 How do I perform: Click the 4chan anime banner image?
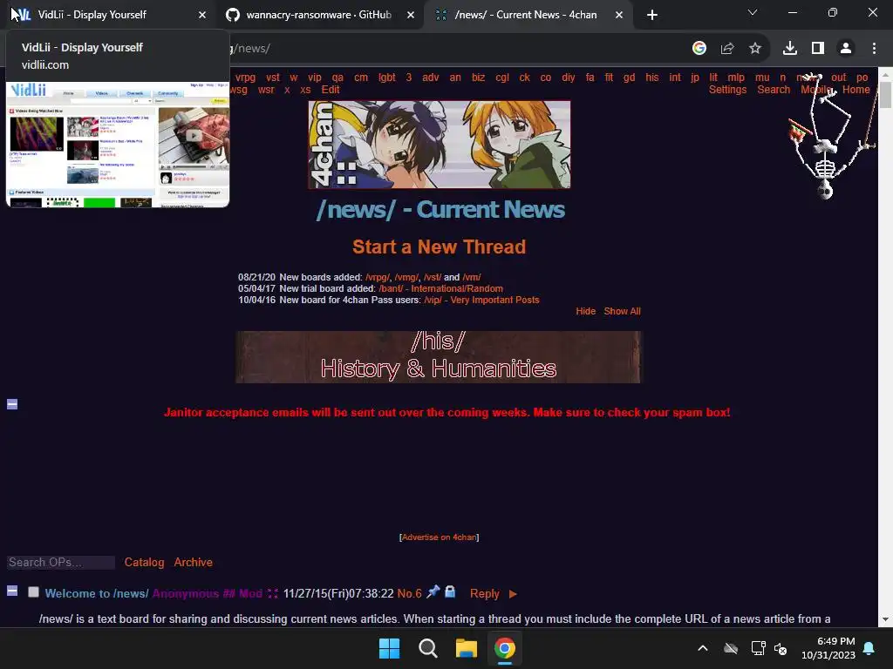pos(440,145)
